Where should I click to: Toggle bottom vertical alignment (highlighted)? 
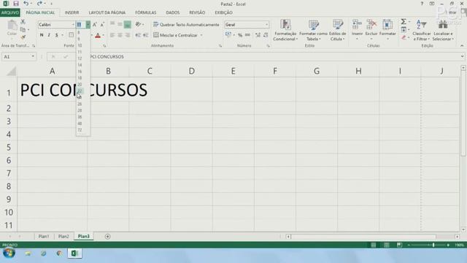pyautogui.click(x=127, y=24)
